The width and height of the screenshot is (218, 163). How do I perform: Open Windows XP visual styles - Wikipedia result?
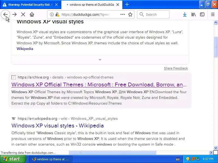click(57, 126)
